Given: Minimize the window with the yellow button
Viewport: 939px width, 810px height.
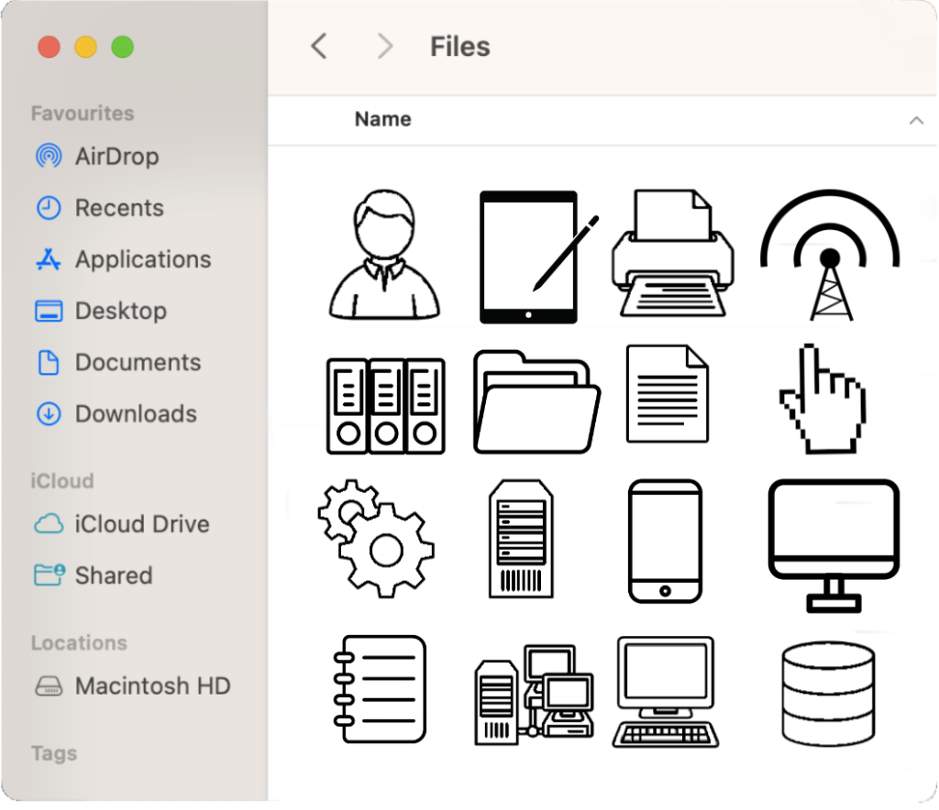Looking at the screenshot, I should coord(85,47).
